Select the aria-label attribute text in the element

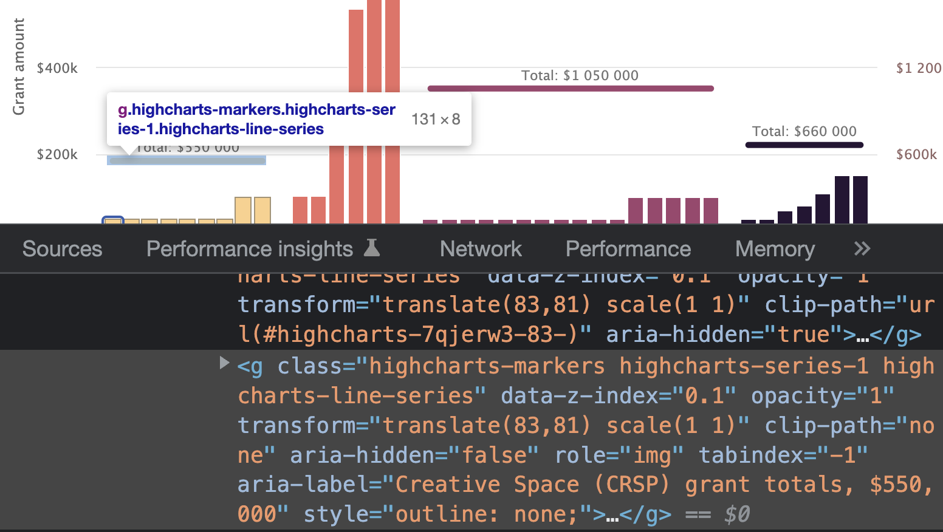point(585,499)
